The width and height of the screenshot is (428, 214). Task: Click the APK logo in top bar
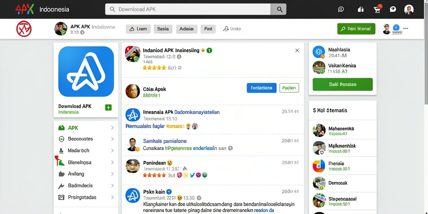click(x=25, y=9)
